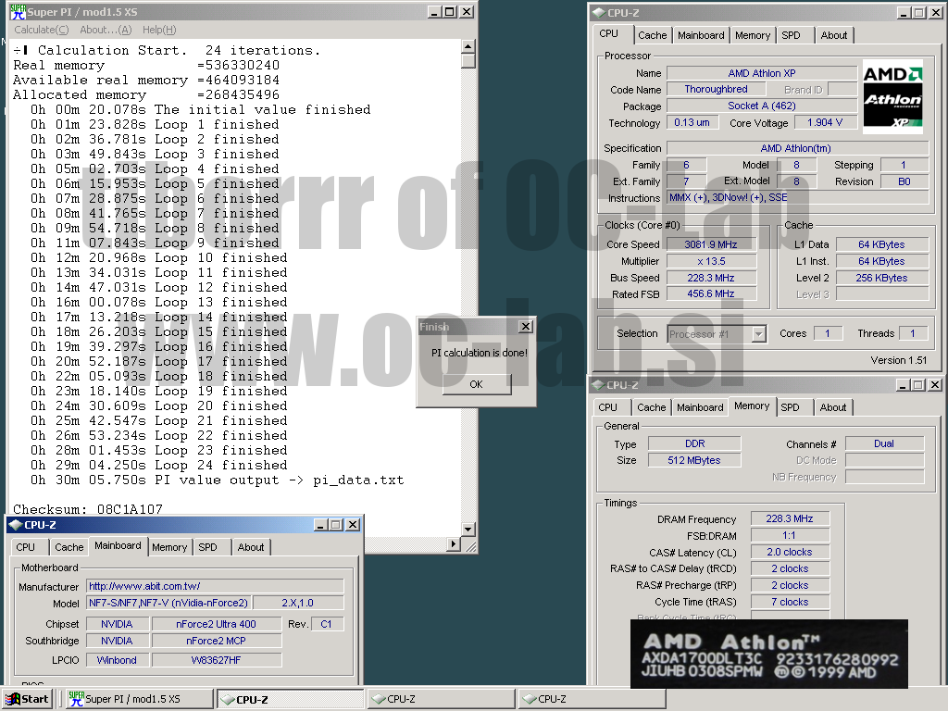The height and width of the screenshot is (711, 948).
Task: Close the Mainboard CPU-Z window
Action: pyautogui.click(x=353, y=525)
